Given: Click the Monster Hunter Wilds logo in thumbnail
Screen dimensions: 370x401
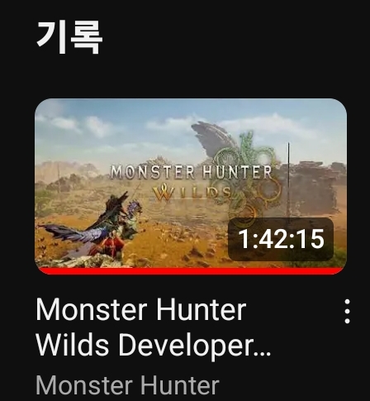Looking at the screenshot, I should (192, 184).
